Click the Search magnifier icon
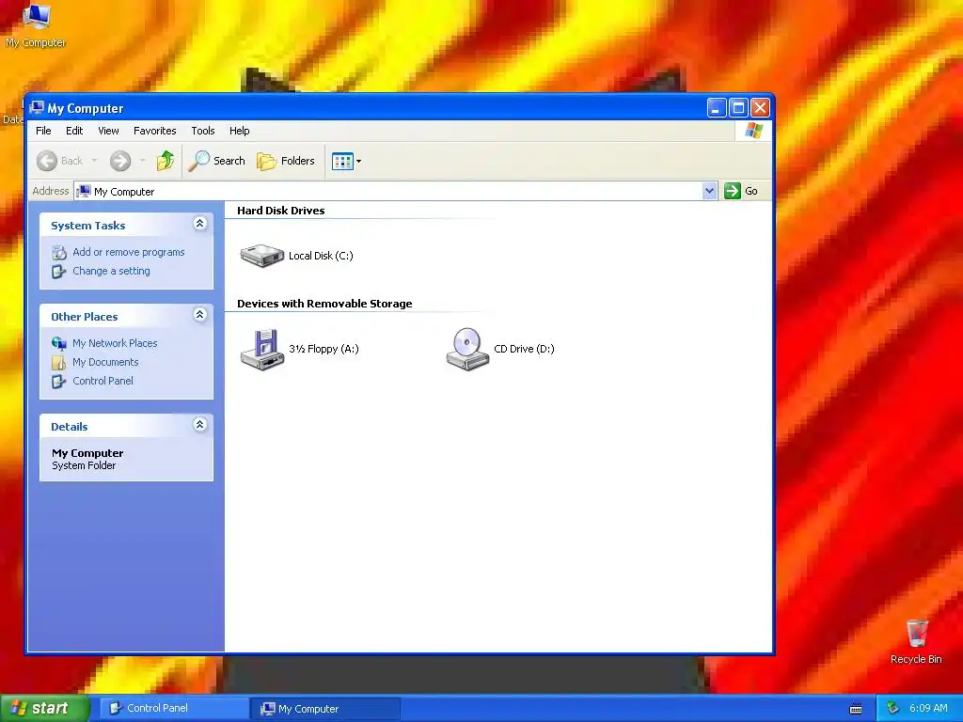 pos(199,161)
